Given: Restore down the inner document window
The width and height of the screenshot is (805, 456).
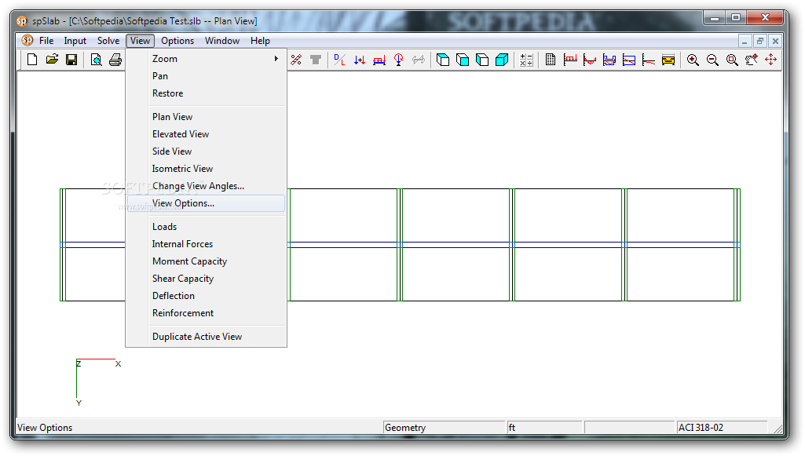Looking at the screenshot, I should [x=760, y=41].
